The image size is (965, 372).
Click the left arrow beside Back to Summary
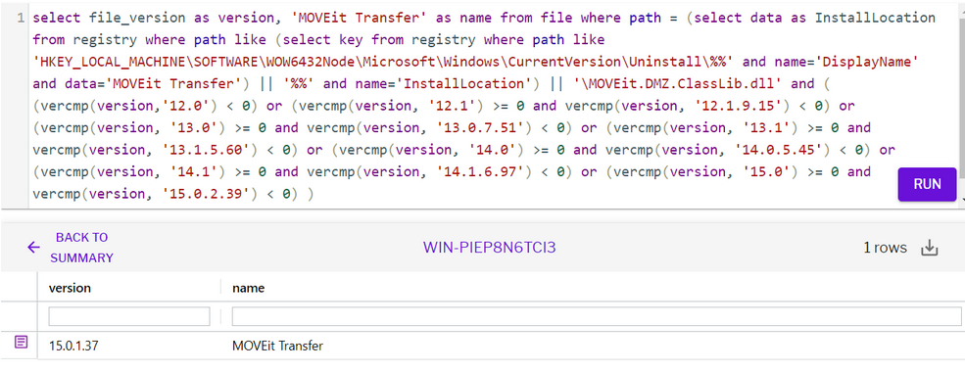coord(33,247)
